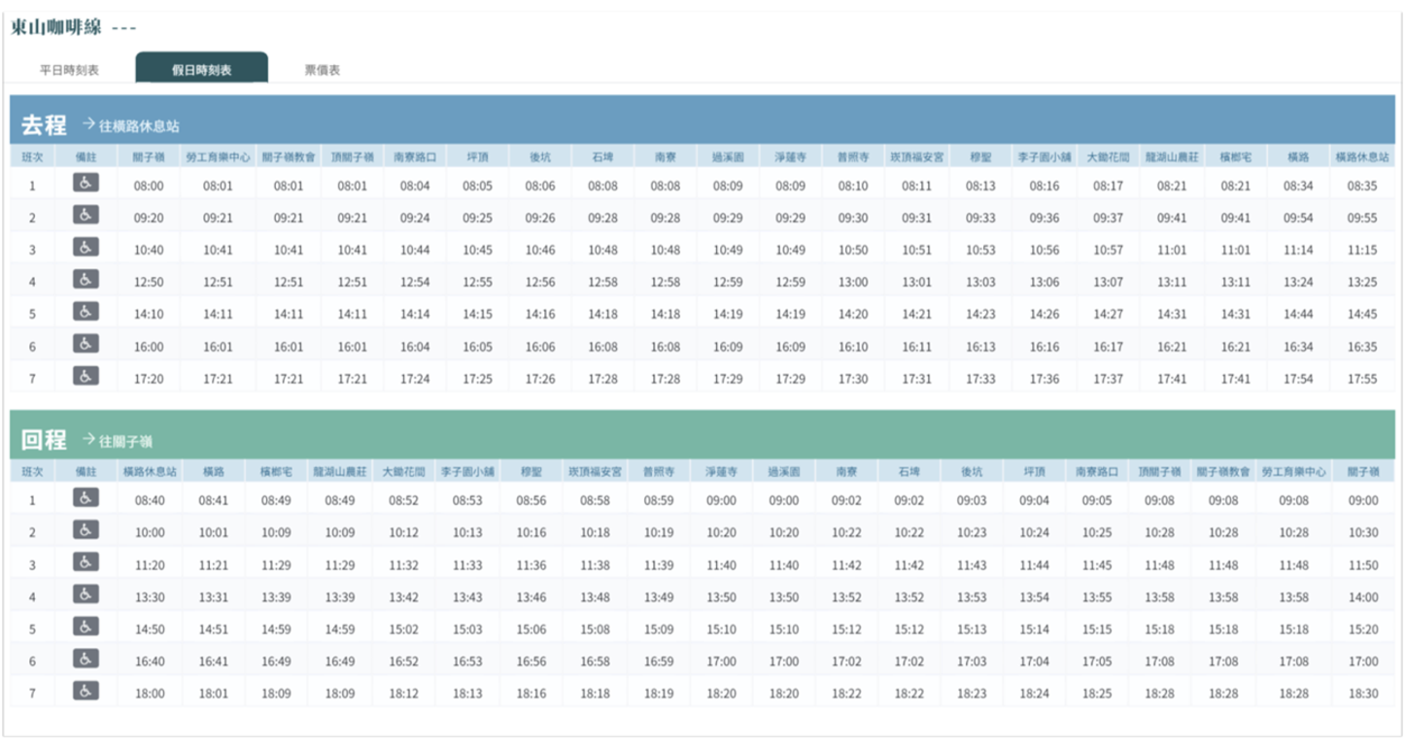Click wheelchair icon for outbound trip 5
Image resolution: width=1406 pixels, height=746 pixels.
[86, 312]
